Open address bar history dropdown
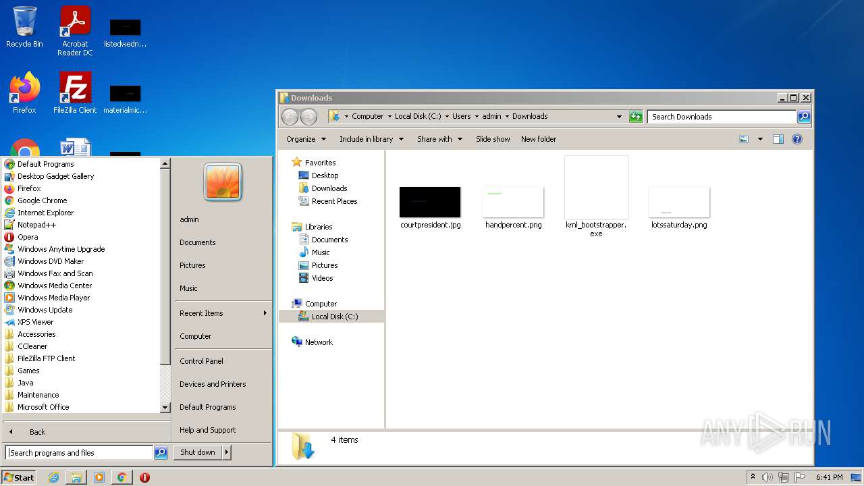The image size is (864, 486). (619, 117)
